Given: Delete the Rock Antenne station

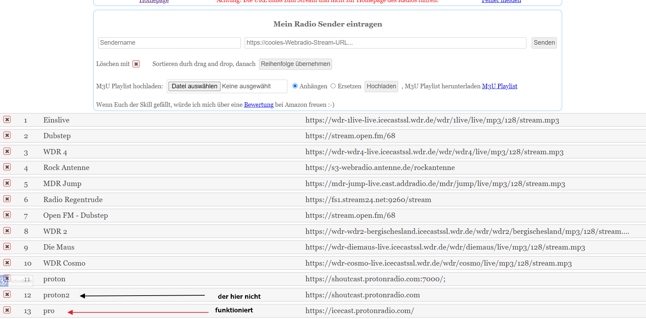Looking at the screenshot, I should coord(7,167).
